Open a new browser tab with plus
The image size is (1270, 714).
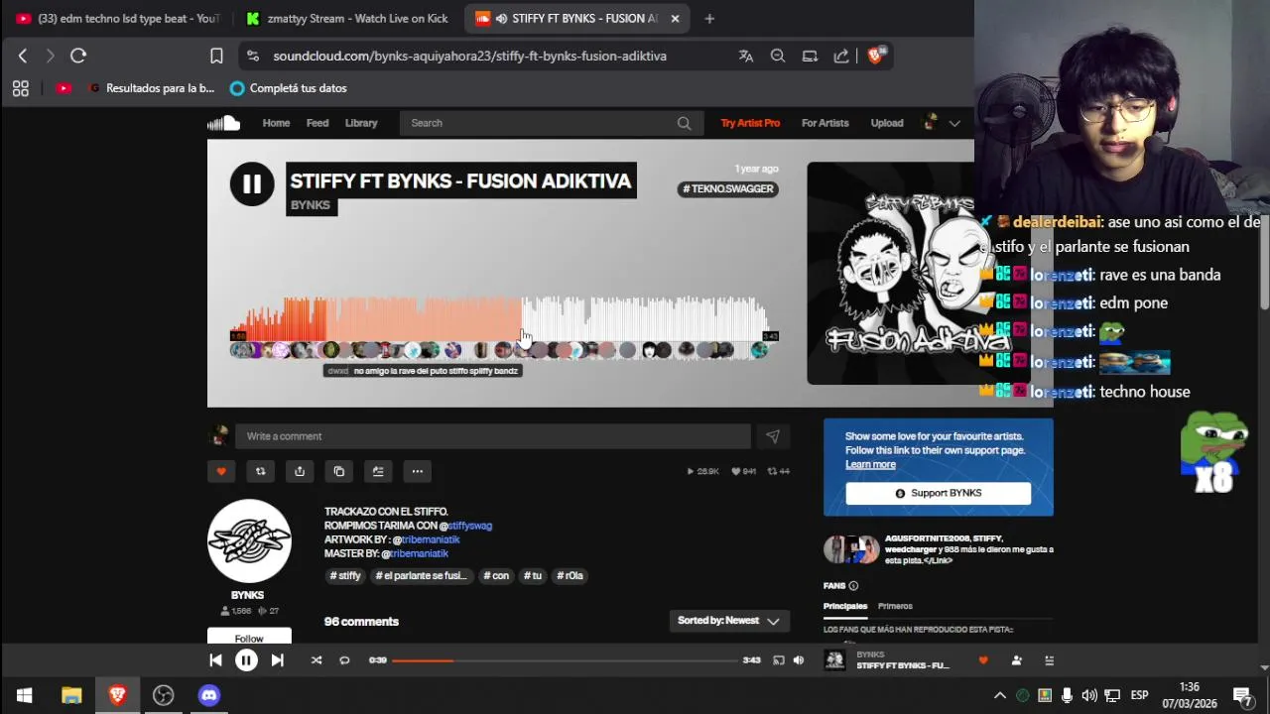(x=709, y=18)
